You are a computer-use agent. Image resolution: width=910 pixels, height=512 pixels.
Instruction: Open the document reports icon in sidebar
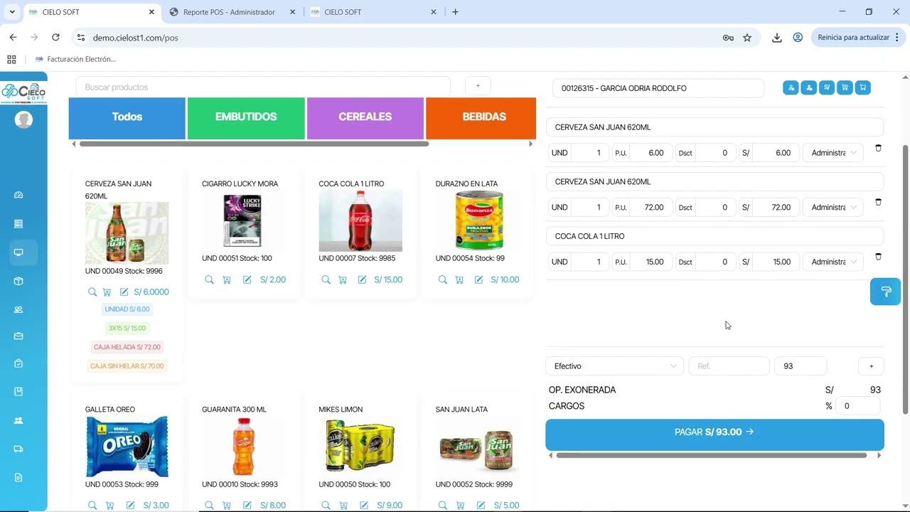[x=18, y=477]
